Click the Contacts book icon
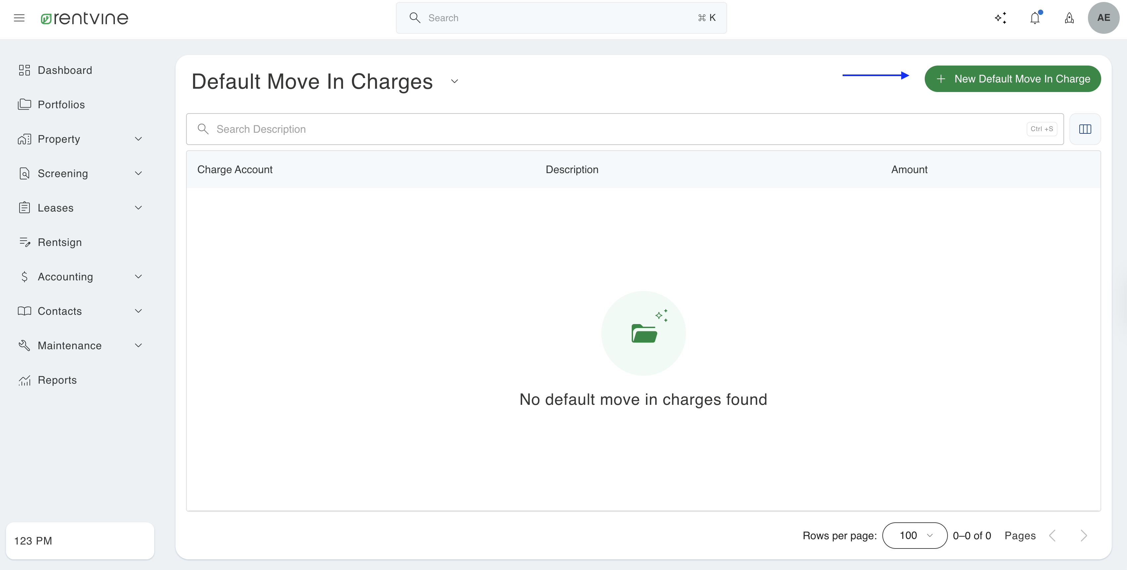Image resolution: width=1127 pixels, height=570 pixels. pyautogui.click(x=24, y=311)
